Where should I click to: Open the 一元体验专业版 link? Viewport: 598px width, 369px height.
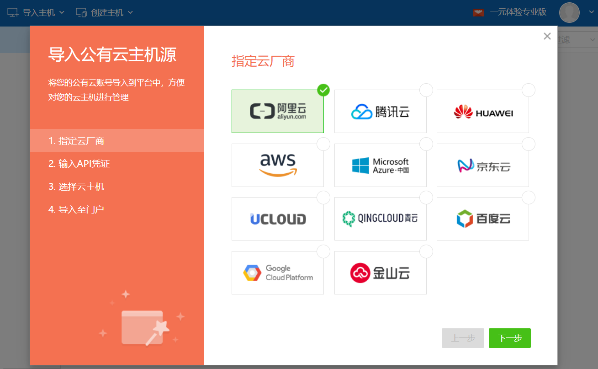point(519,12)
